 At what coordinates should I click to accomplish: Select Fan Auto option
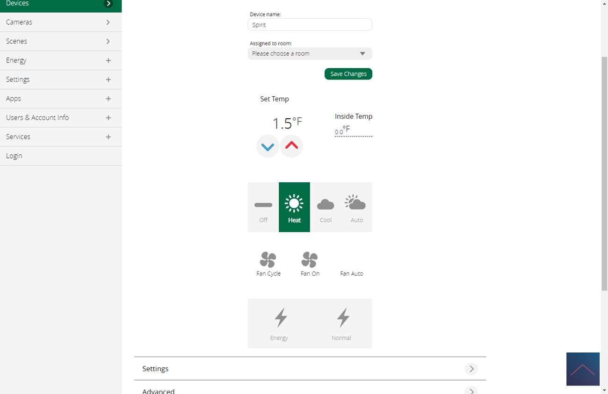(x=351, y=273)
